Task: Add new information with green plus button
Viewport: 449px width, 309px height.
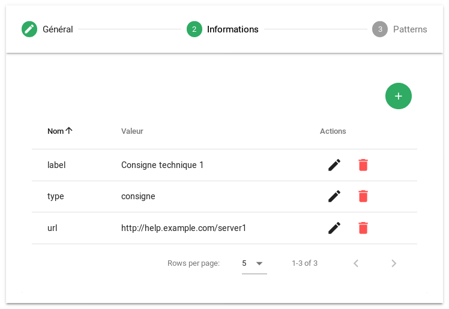Action: click(399, 96)
